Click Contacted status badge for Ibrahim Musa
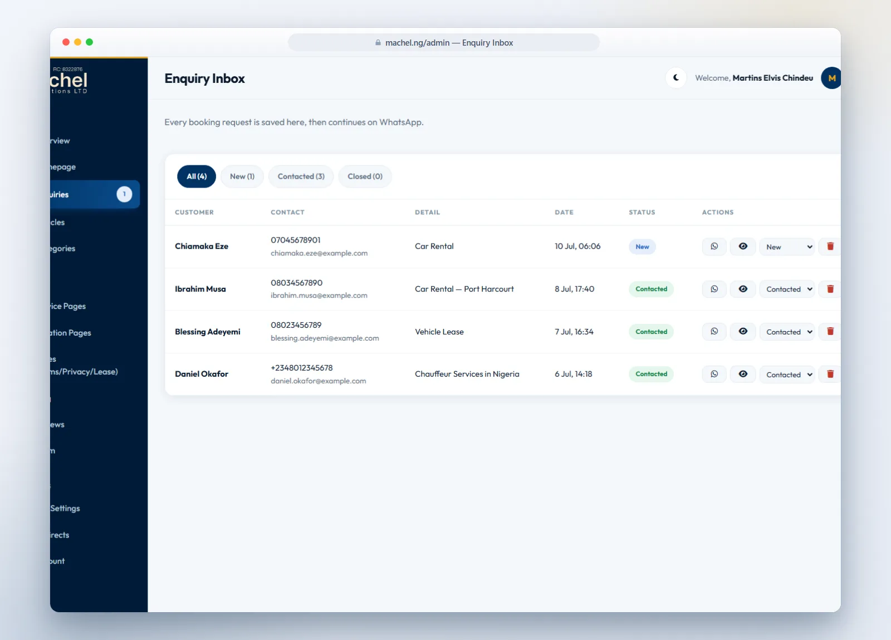 click(x=651, y=289)
